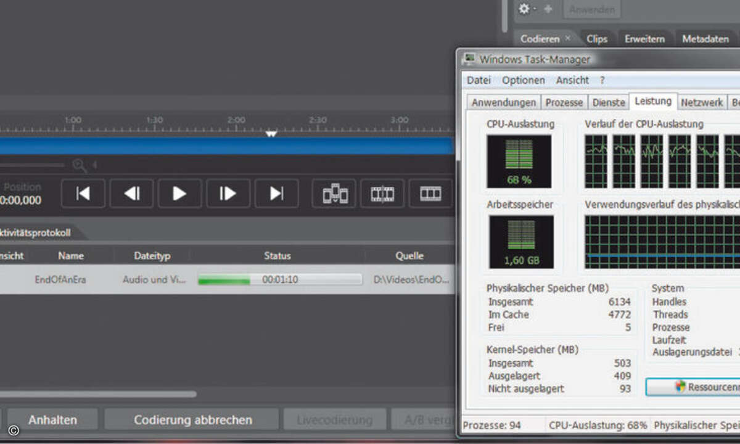Step forward one frame
740x444 pixels.
tap(228, 193)
